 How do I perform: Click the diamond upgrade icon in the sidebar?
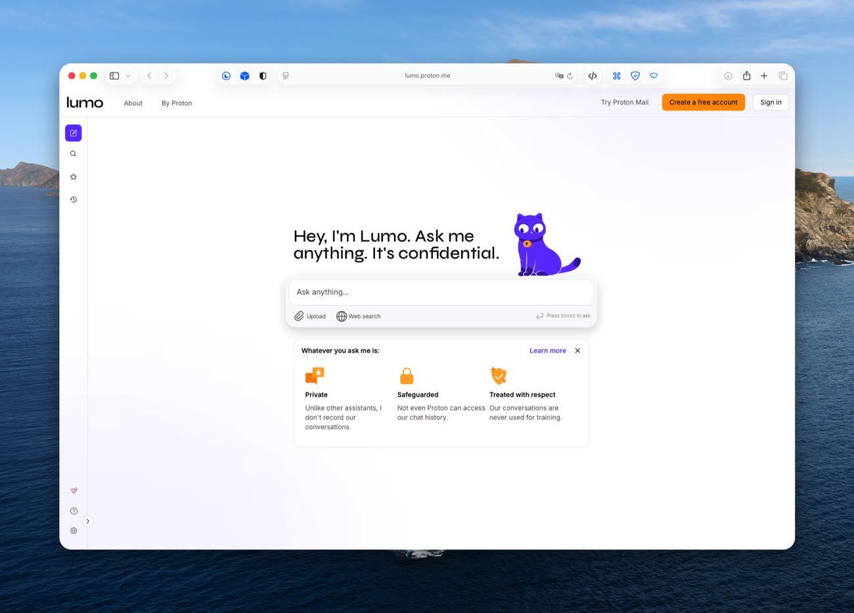pos(74,490)
